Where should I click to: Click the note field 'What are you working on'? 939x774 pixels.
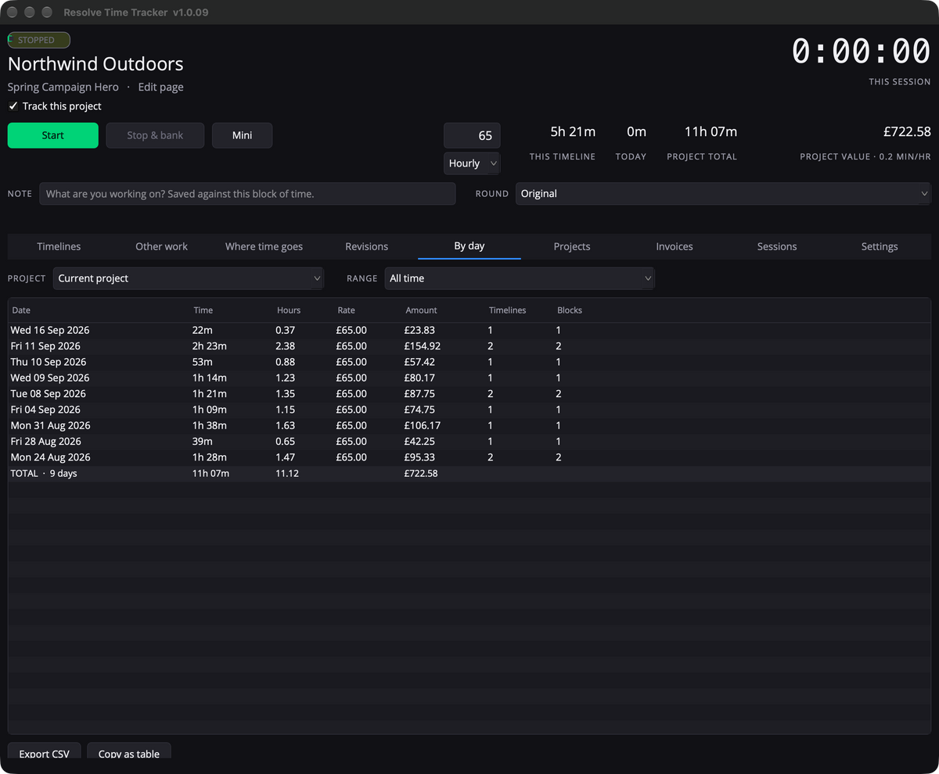[247, 194]
